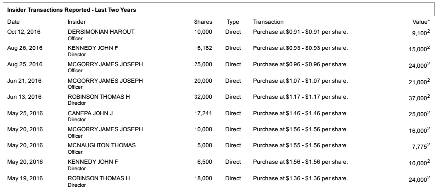This screenshot has height=188, width=440.
Task: Click the Jun 21, 2016 date
Action: coord(24,81)
